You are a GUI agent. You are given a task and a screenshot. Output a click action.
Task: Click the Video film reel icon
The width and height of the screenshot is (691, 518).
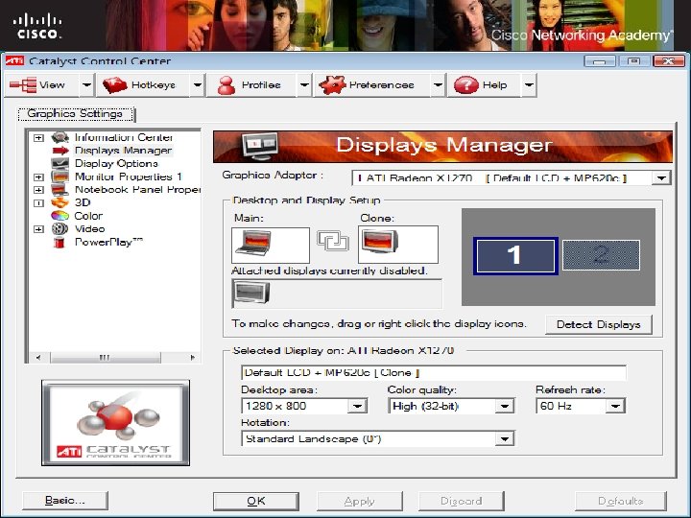pyautogui.click(x=60, y=229)
